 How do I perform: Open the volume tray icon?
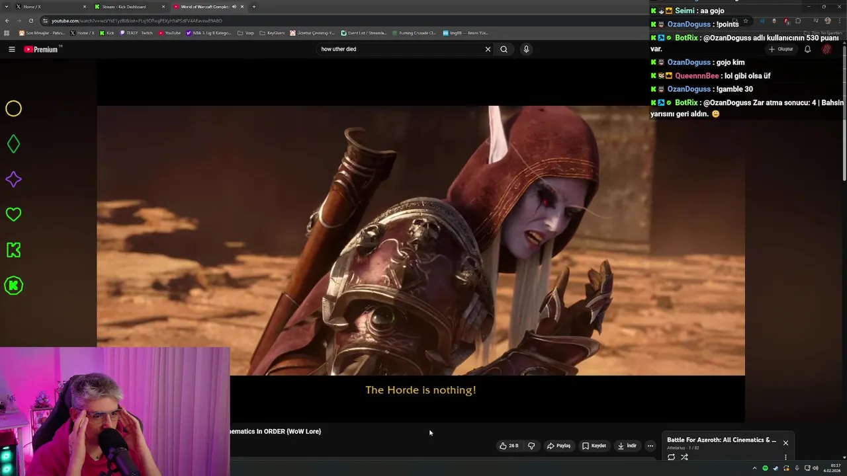pyautogui.click(x=816, y=468)
